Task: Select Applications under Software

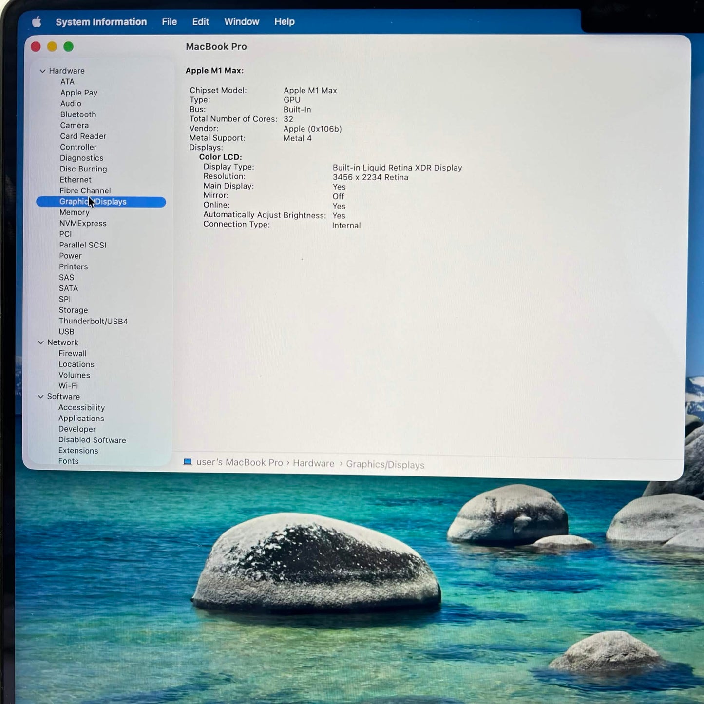Action: 81,419
